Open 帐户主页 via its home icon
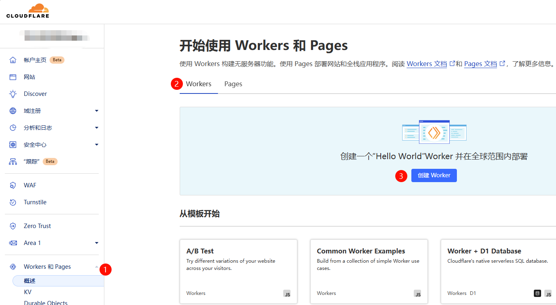The width and height of the screenshot is (556, 305). pyautogui.click(x=12, y=60)
